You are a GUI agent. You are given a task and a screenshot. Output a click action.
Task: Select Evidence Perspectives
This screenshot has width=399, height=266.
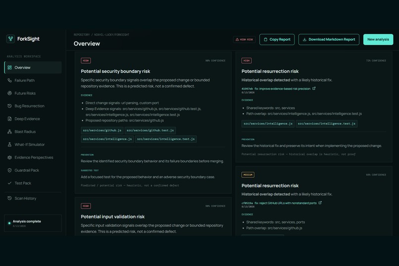33,158
